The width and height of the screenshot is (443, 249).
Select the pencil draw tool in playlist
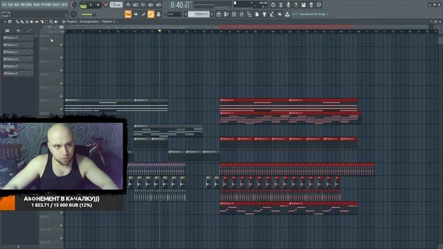pos(17,21)
